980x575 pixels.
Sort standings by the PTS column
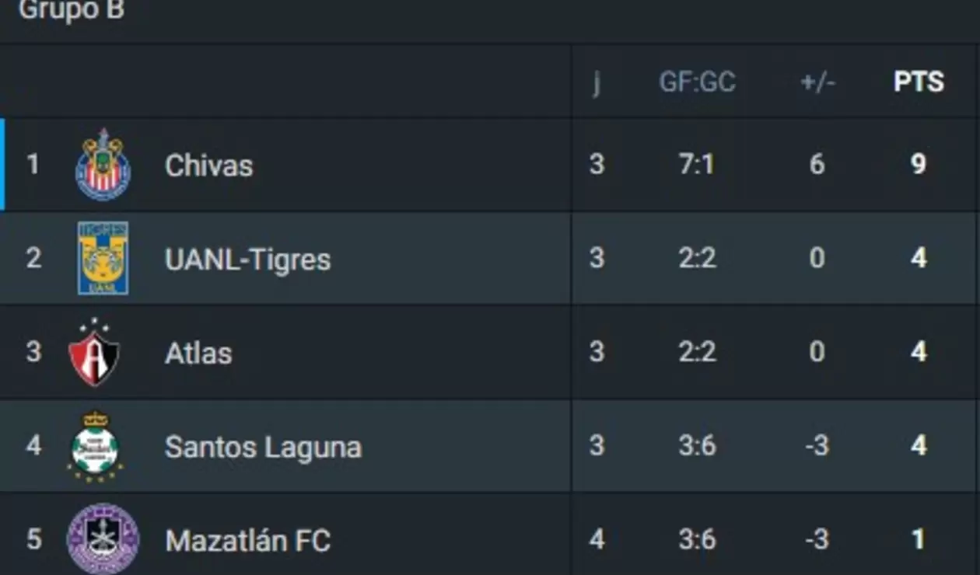919,81
